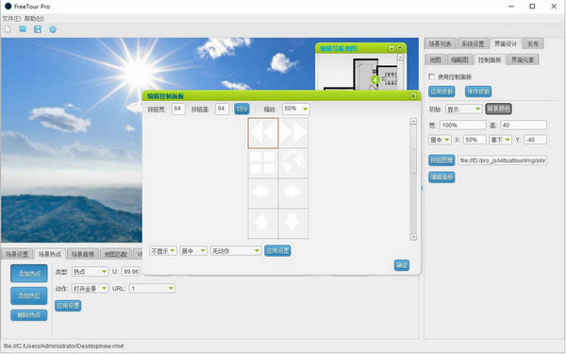Enable the 使用控制面板 checkbox
Screen dimensions: 566x354
click(431, 77)
